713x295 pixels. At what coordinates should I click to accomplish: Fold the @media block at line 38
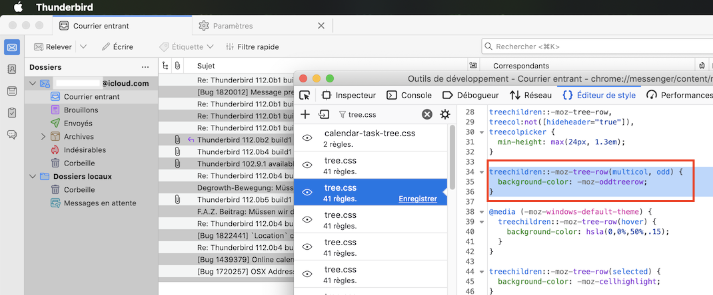(482, 212)
